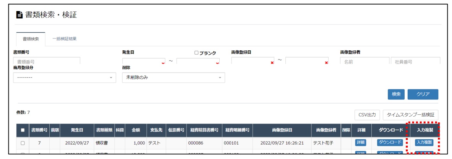Image resolution: width=452 pixels, height=159 pixels.
Task: Click the document icon beside 書類検索・検証 title
Action: pos(19,15)
